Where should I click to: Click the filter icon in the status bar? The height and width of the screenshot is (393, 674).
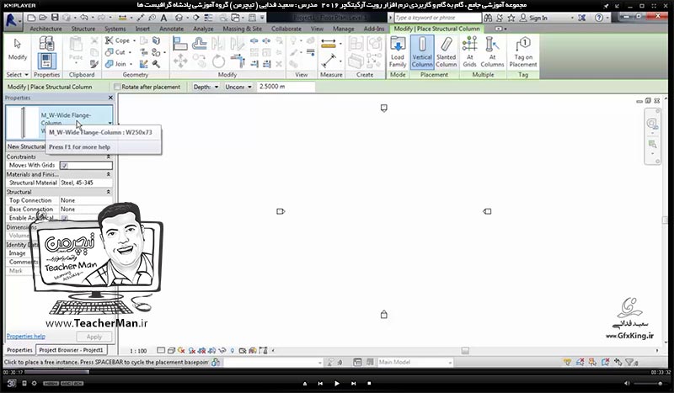point(629,362)
